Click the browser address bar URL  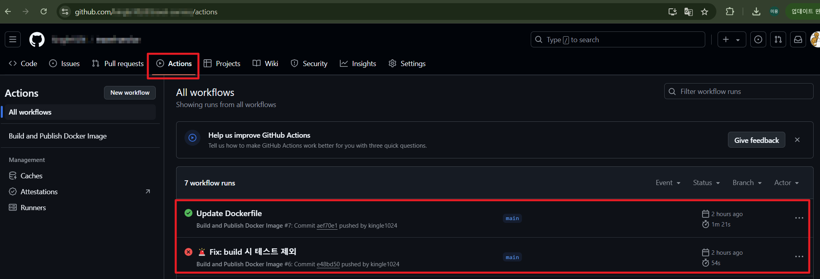coord(146,12)
